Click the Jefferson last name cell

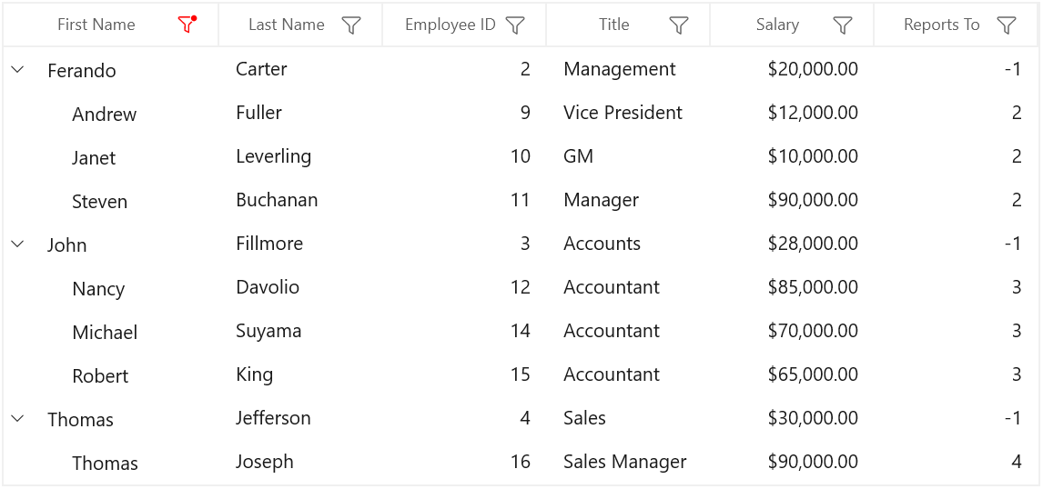click(273, 418)
